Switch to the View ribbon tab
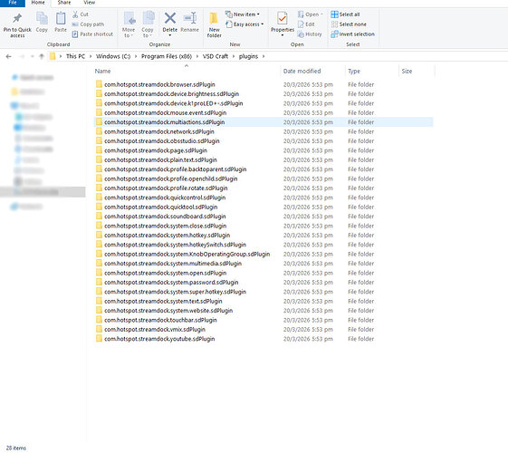The height and width of the screenshot is (453, 508). (90, 3)
